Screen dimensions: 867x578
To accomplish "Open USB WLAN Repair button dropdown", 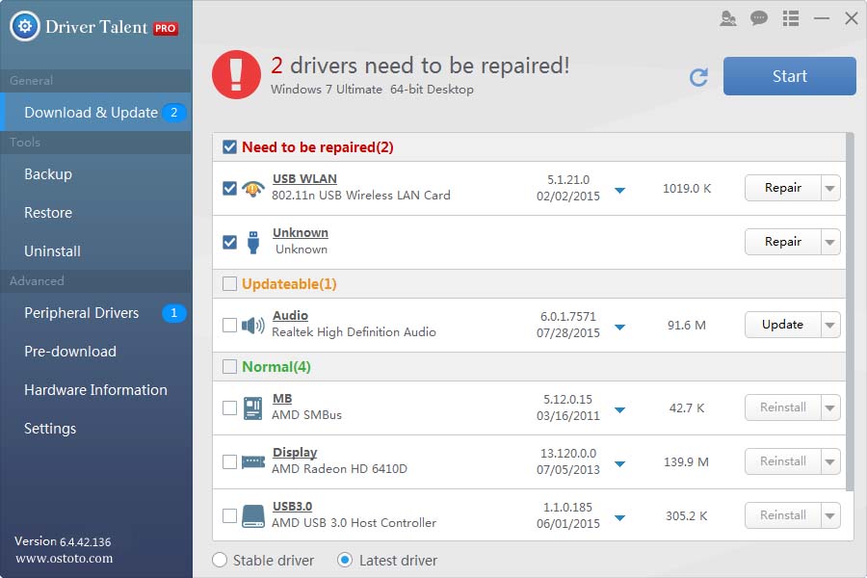I will pos(830,188).
